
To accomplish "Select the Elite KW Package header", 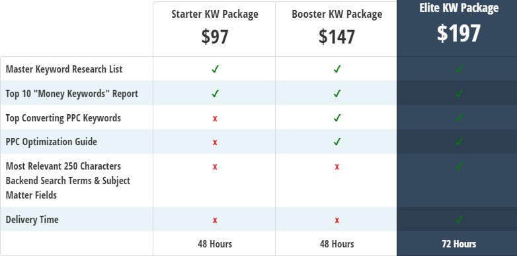I will (x=459, y=8).
